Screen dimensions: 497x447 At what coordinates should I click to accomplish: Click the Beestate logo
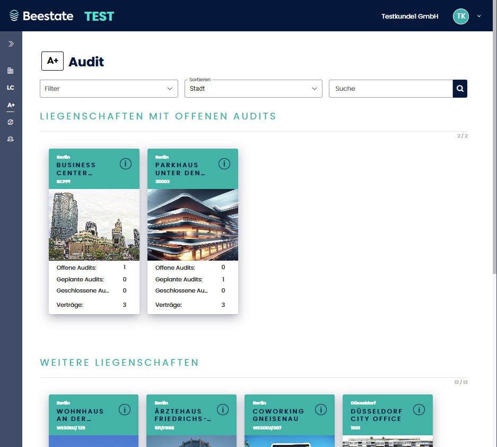click(x=41, y=16)
